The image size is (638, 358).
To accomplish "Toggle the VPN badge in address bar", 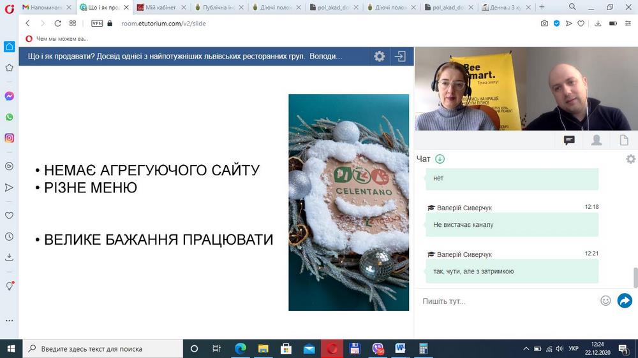I will [x=96, y=23].
